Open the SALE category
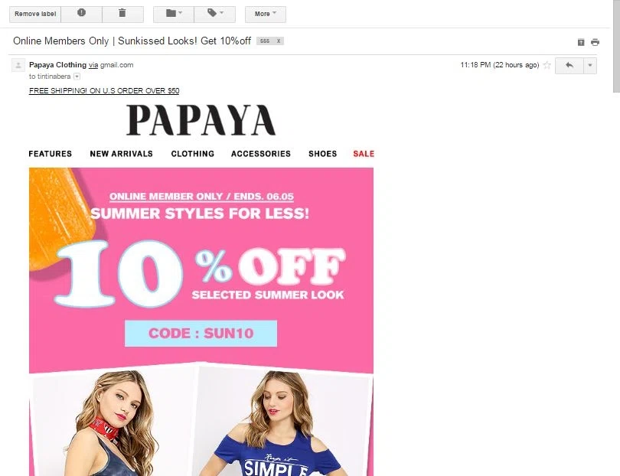Screen dimensions: 620x476 [x=364, y=154]
